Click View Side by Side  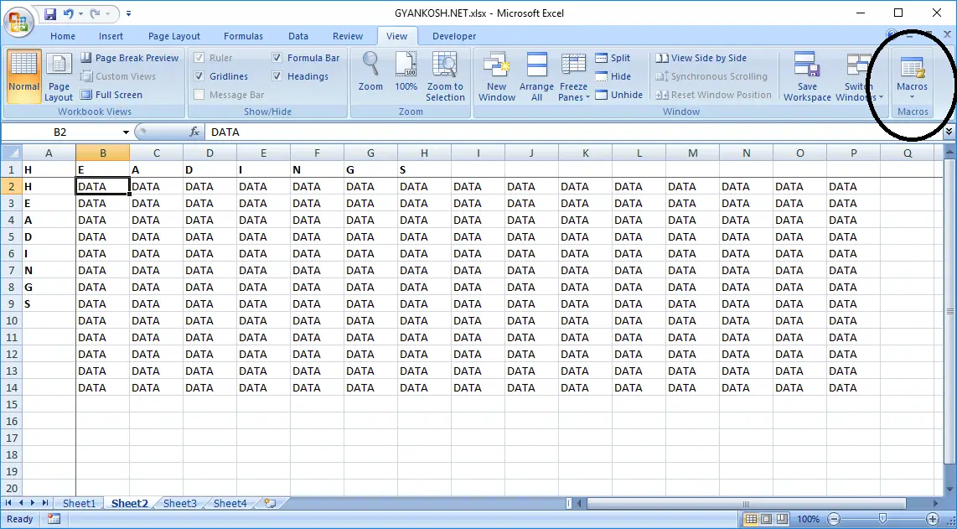point(701,58)
